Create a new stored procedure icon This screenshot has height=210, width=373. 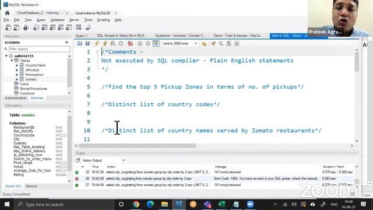[x=61, y=27]
